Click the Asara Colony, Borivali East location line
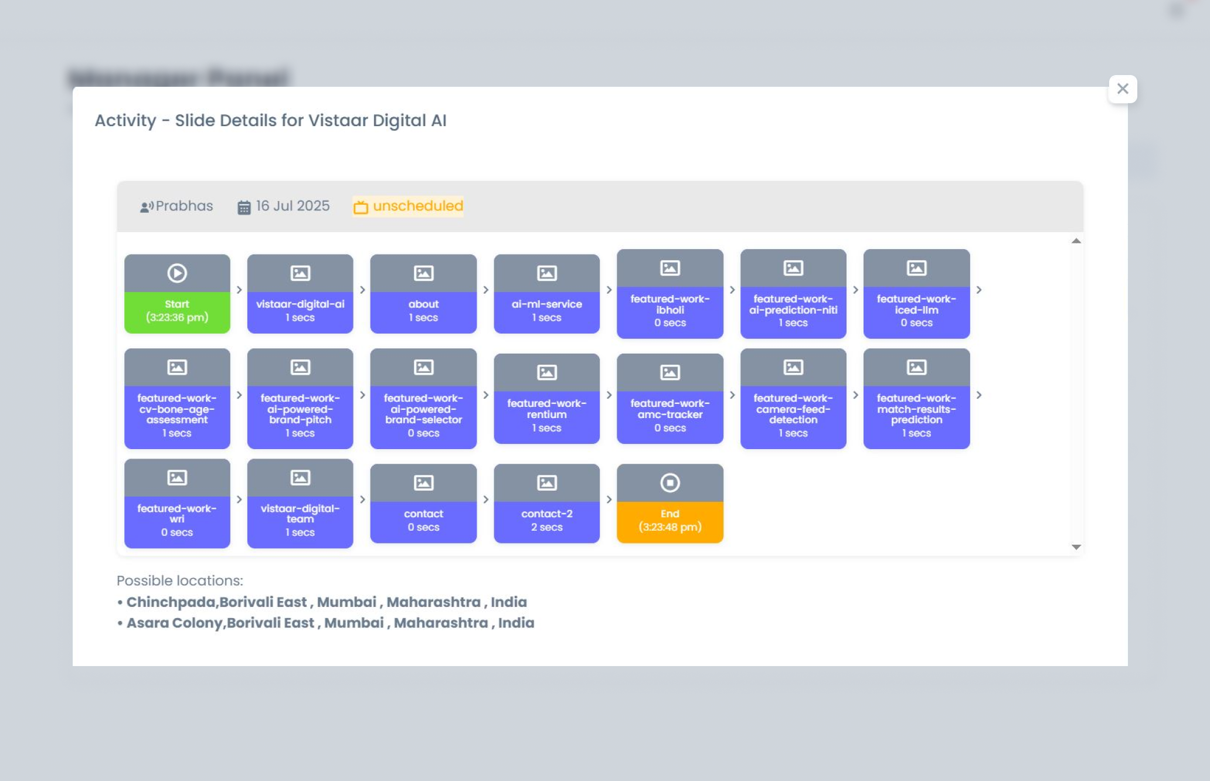Screen dimensions: 1210x781 pos(325,623)
